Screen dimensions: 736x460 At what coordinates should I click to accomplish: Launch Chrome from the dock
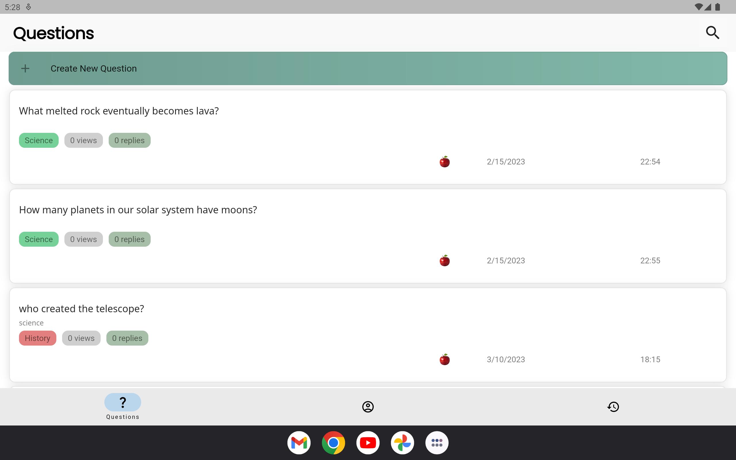(333, 443)
